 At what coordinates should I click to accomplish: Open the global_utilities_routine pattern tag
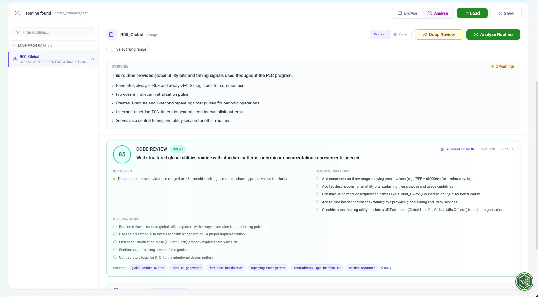(148, 268)
